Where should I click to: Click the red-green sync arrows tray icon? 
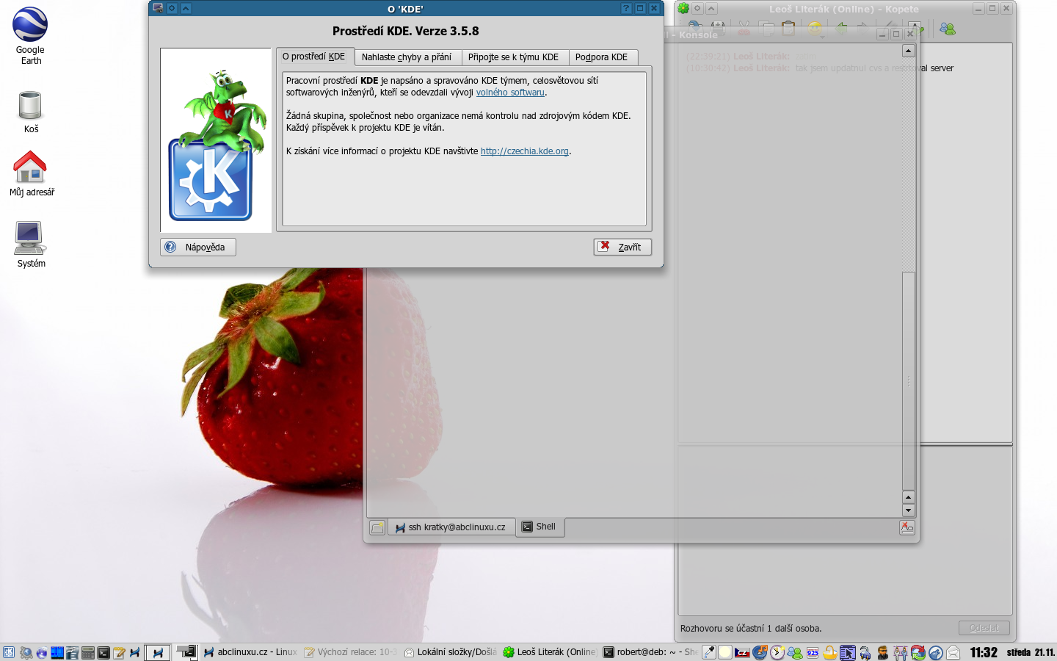tap(918, 652)
